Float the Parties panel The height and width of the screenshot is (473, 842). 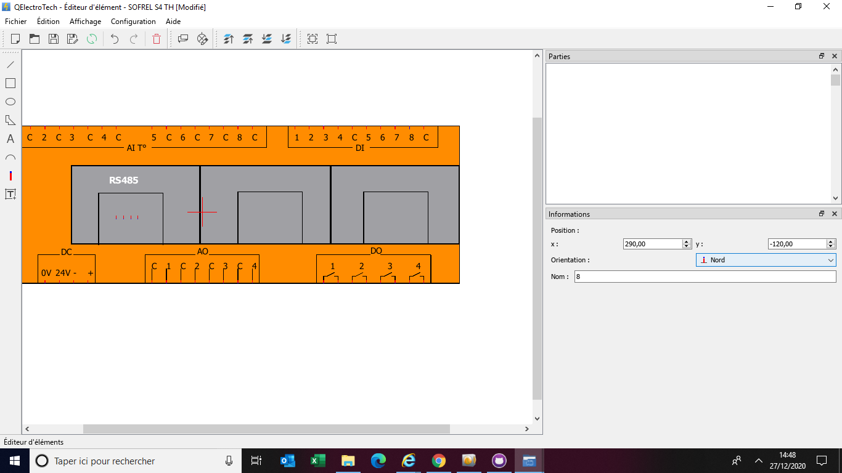pyautogui.click(x=822, y=56)
